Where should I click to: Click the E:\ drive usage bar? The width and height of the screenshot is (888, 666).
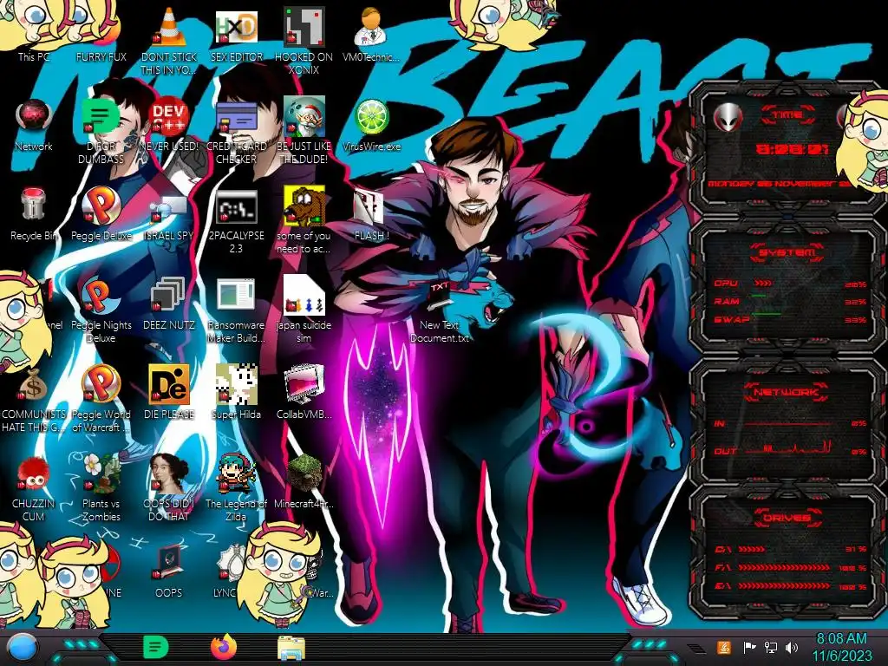click(x=784, y=585)
